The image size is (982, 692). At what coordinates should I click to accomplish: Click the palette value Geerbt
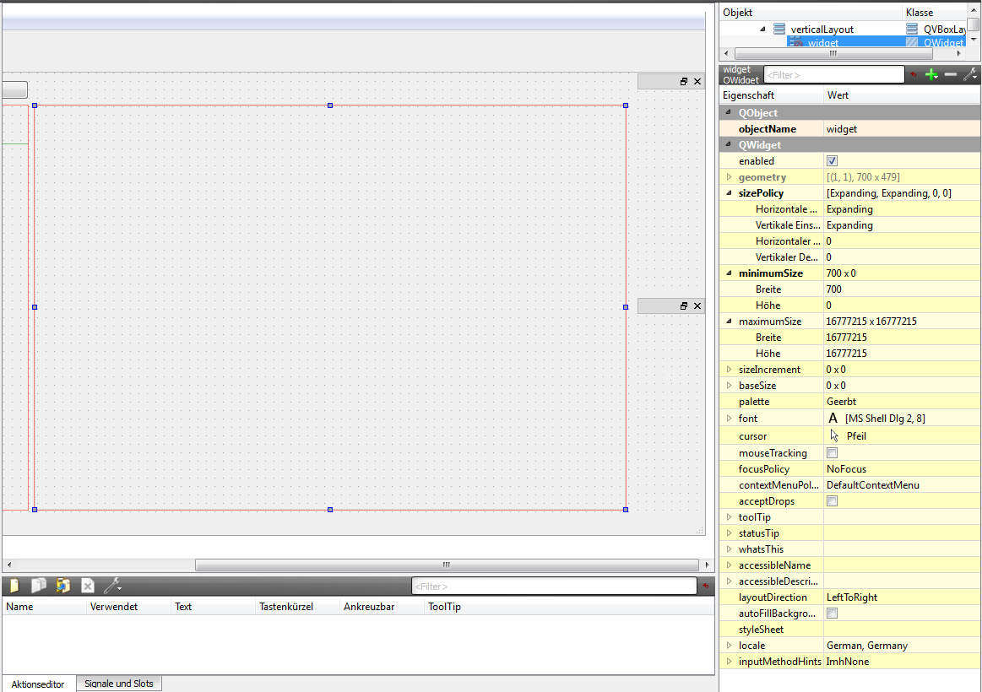(x=901, y=402)
